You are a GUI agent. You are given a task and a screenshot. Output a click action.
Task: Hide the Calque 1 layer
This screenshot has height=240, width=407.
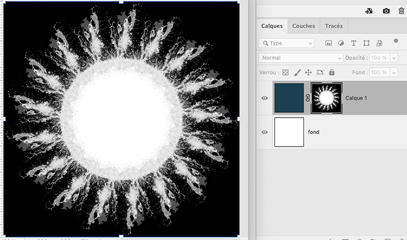click(x=264, y=98)
